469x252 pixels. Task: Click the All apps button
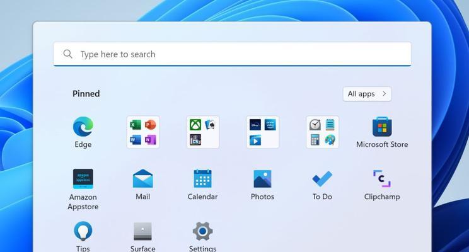pos(367,94)
